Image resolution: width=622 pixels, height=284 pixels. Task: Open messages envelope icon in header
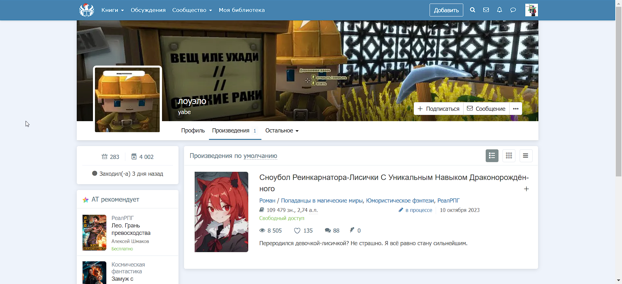pos(486,10)
